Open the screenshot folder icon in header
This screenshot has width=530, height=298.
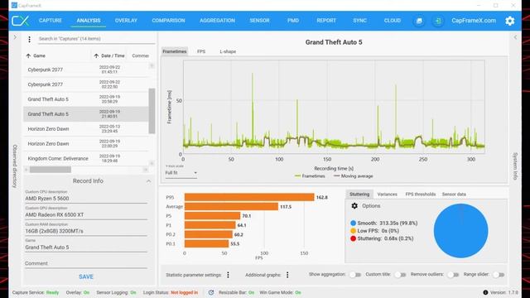419,21
